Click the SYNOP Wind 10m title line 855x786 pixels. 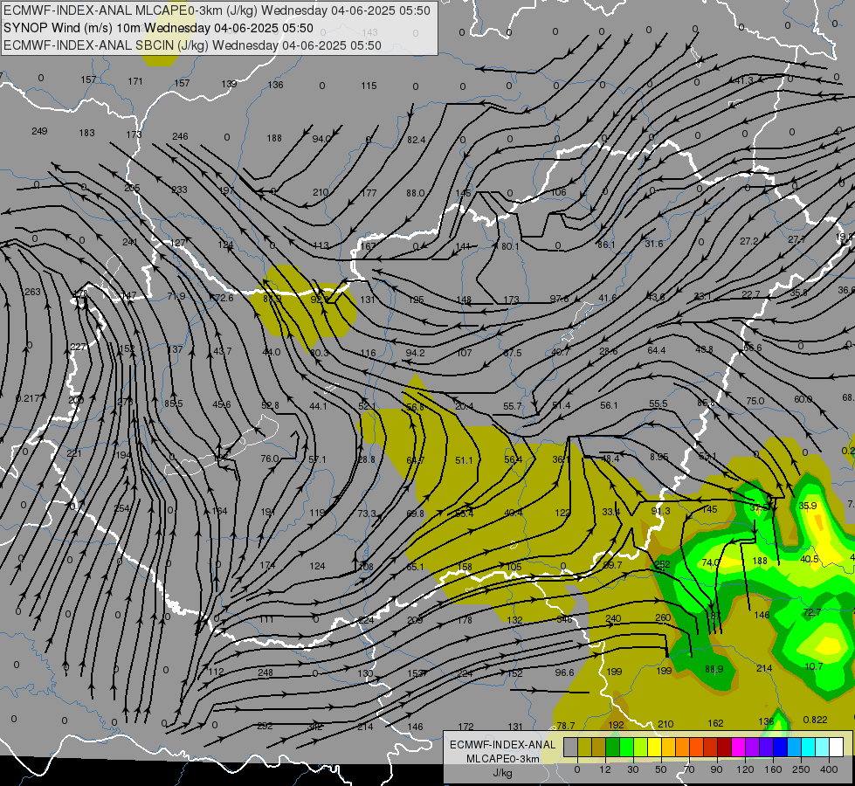[x=158, y=28]
